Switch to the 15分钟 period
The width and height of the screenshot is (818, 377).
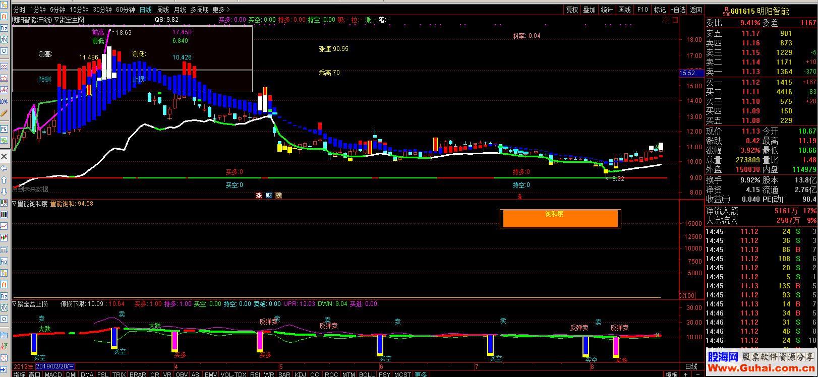(79, 10)
